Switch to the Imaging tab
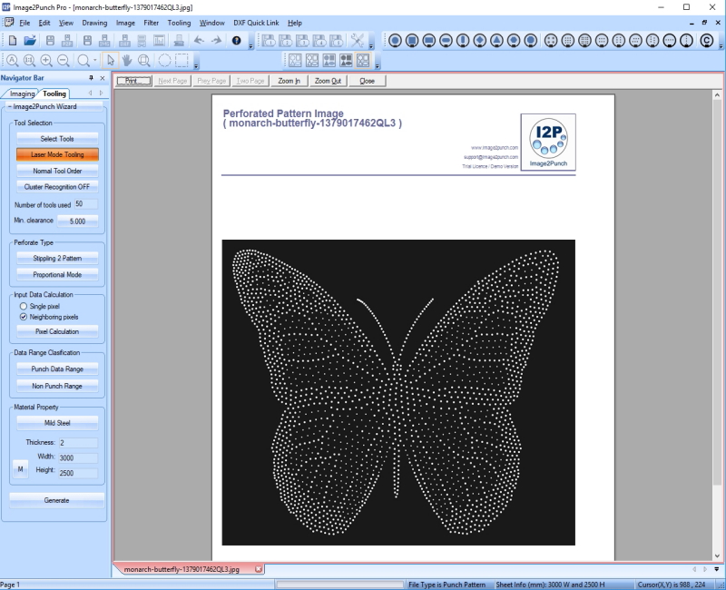The image size is (726, 590). click(x=22, y=93)
